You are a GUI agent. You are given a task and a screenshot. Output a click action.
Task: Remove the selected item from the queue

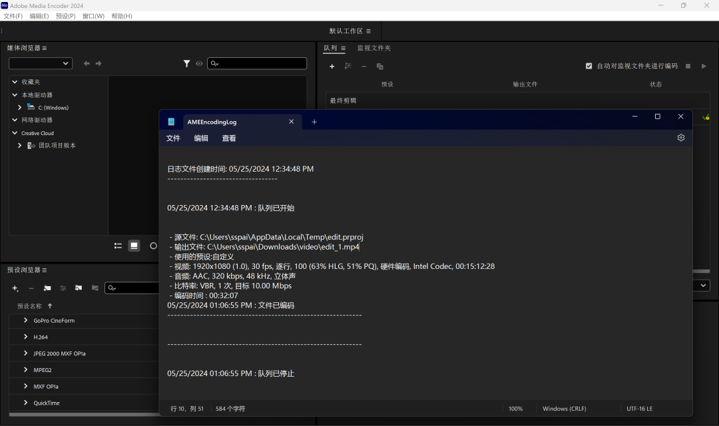(x=364, y=67)
